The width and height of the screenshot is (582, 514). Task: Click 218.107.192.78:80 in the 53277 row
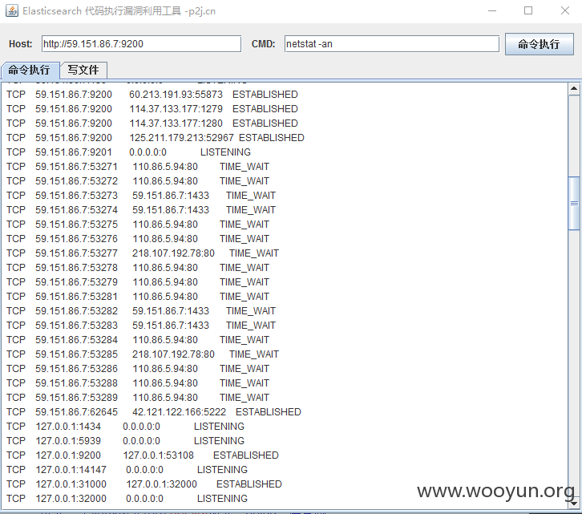[x=173, y=253]
